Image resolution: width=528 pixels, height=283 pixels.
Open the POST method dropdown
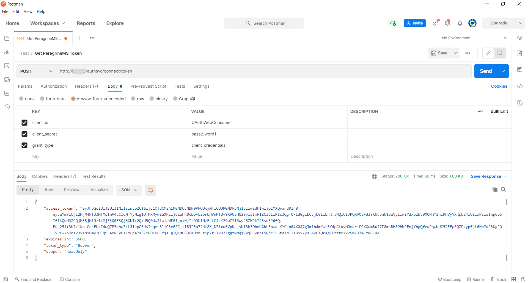click(36, 71)
